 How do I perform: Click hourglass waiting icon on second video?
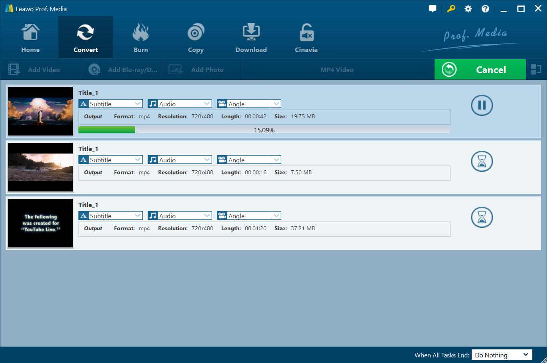tap(482, 162)
